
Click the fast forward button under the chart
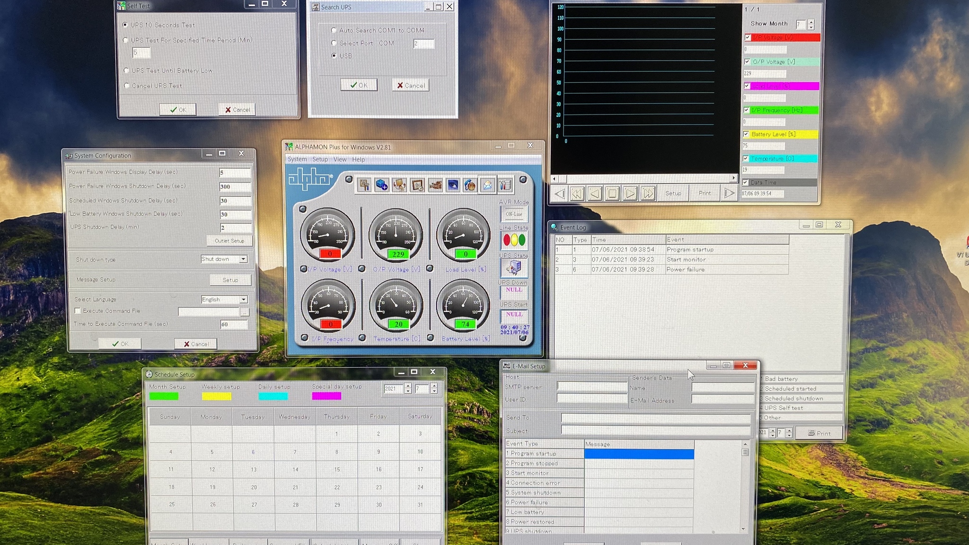[x=648, y=193]
